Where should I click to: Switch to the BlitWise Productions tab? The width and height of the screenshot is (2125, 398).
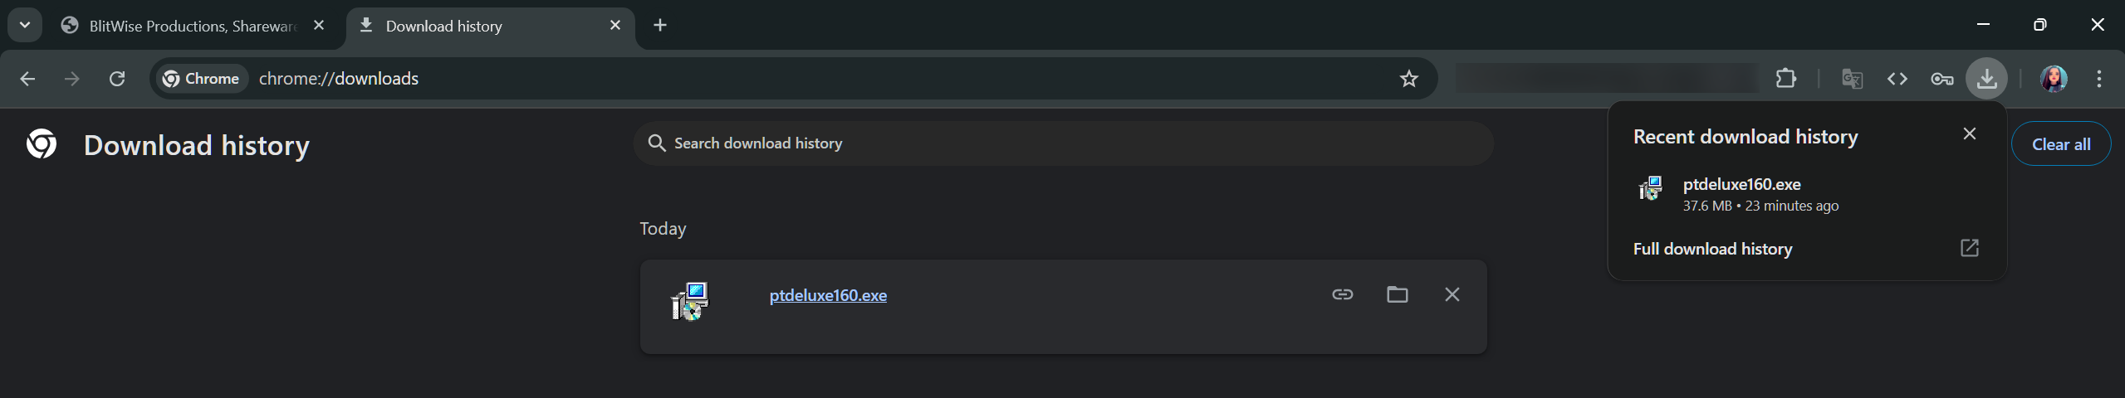point(191,26)
